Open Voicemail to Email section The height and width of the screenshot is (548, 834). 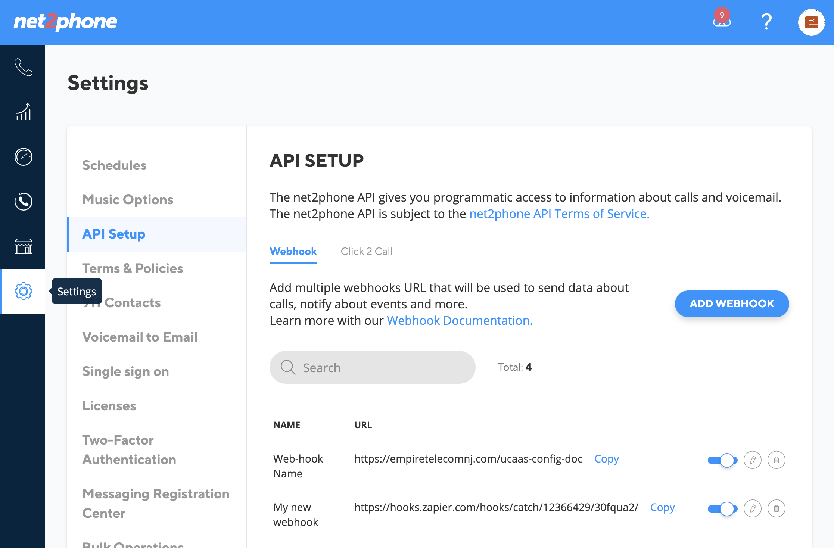tap(140, 337)
